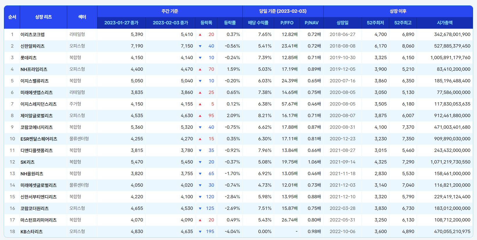
Task: Click the red up arrow in 마스턴프리미어리츠 row
Action: click(200, 220)
